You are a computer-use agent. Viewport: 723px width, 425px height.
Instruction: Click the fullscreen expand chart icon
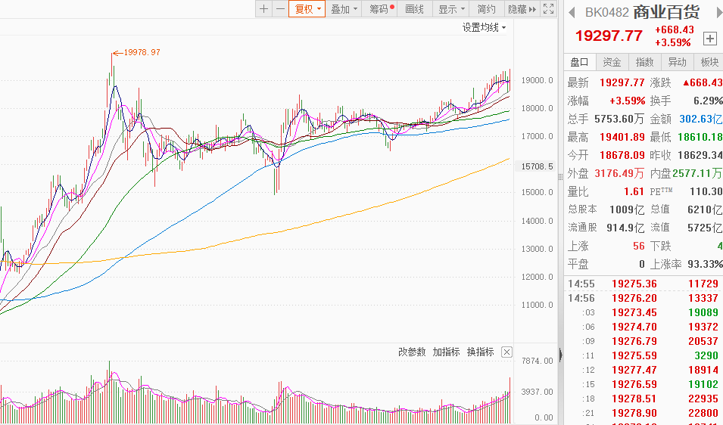click(x=549, y=9)
